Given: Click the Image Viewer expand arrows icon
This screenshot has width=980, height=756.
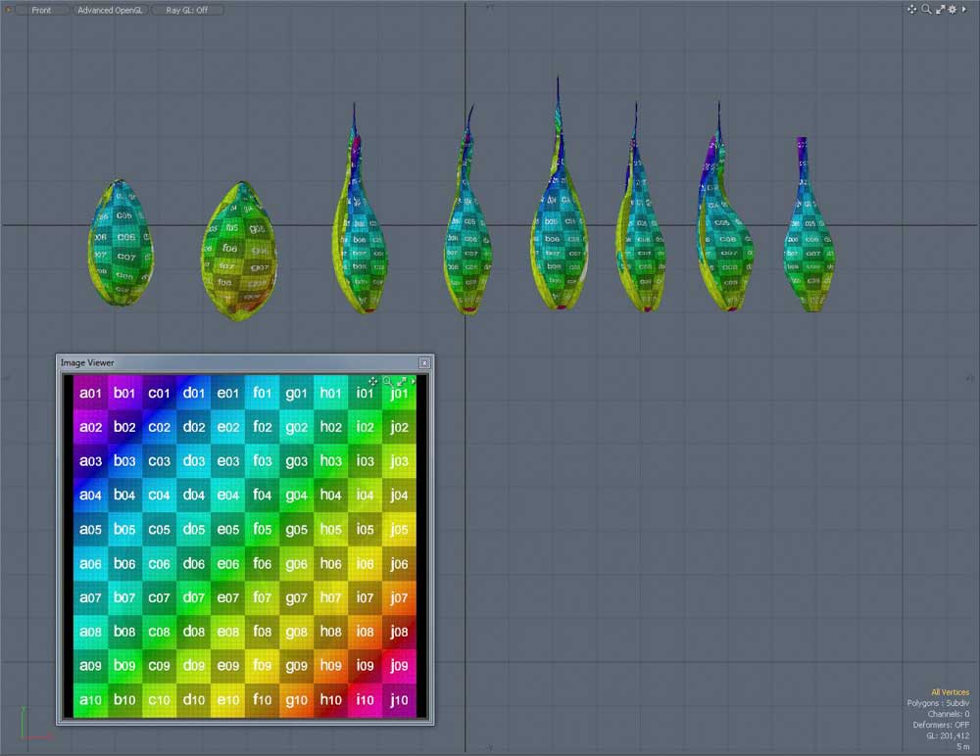Looking at the screenshot, I should tap(401, 381).
